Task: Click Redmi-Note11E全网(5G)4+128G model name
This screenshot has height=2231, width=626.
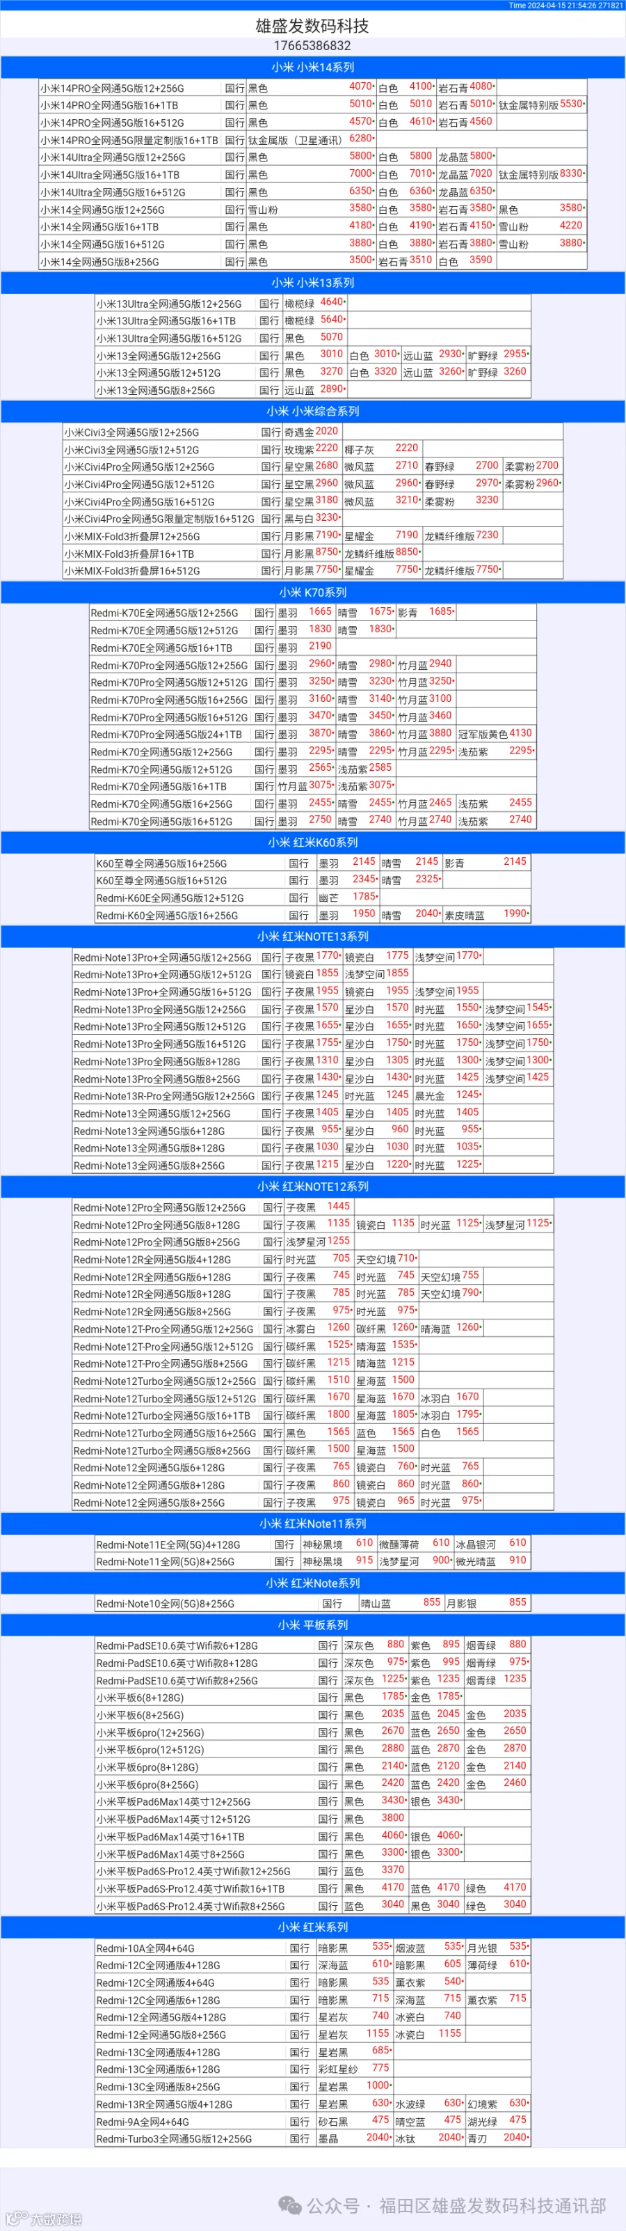Action: 168,1545
